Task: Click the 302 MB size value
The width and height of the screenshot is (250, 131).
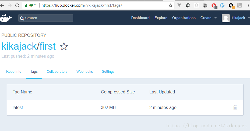Action: tap(108, 108)
